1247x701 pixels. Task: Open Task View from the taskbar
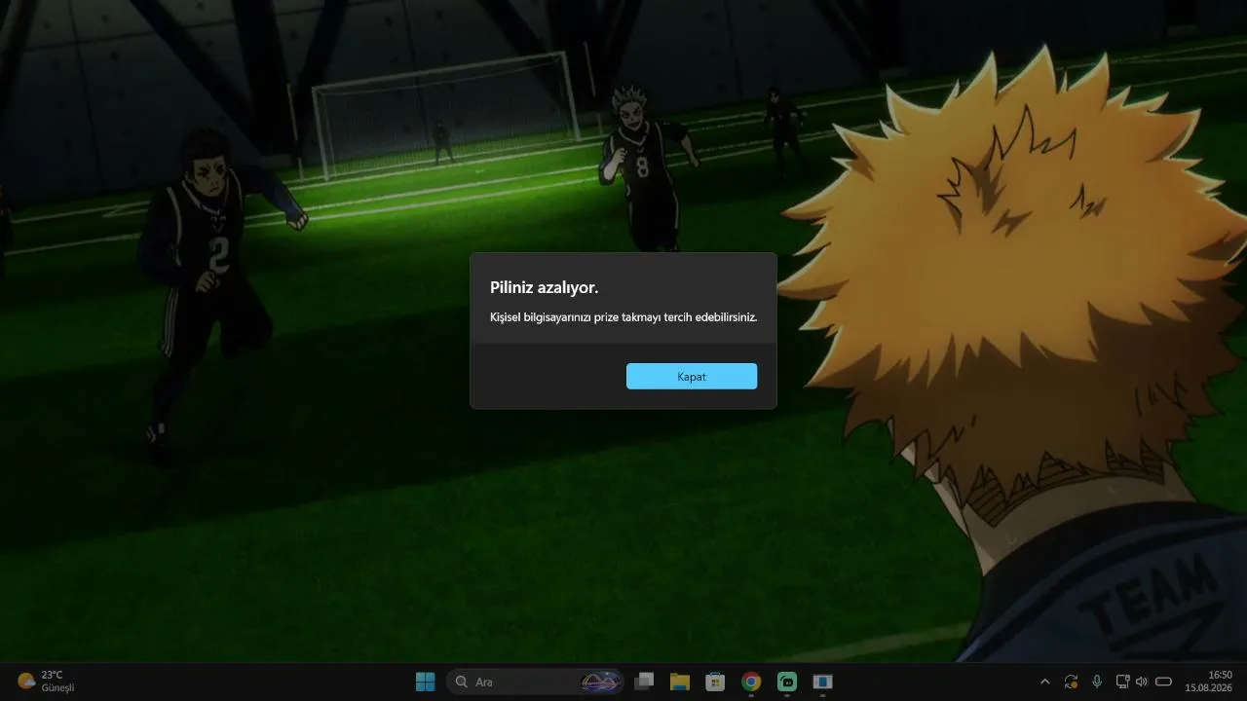[x=644, y=682]
